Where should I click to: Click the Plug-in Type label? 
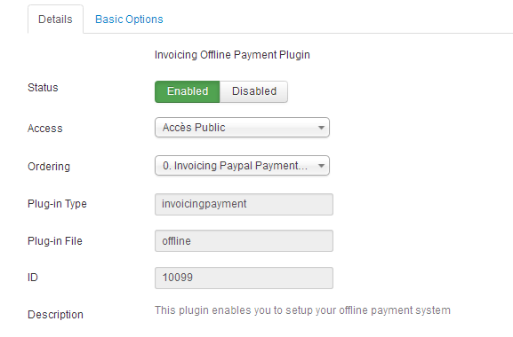57,204
